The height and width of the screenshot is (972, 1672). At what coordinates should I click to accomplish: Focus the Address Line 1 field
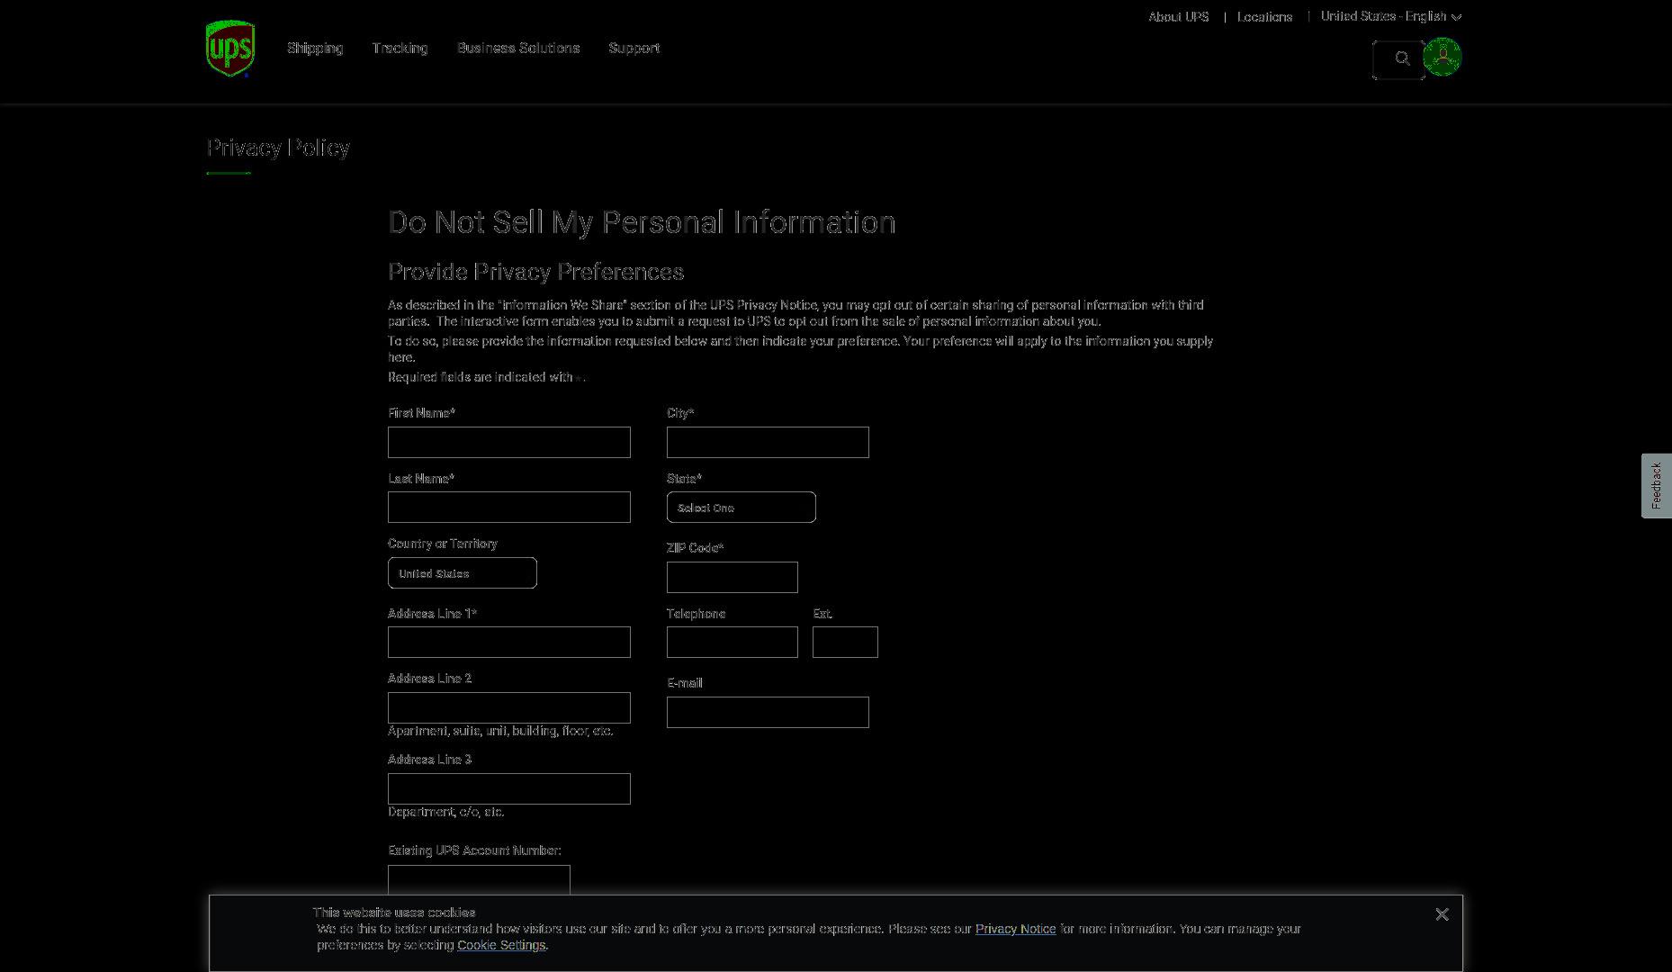point(509,643)
